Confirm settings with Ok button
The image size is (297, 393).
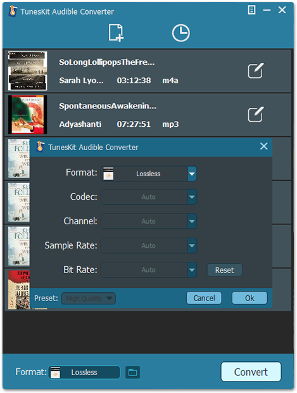[250, 298]
